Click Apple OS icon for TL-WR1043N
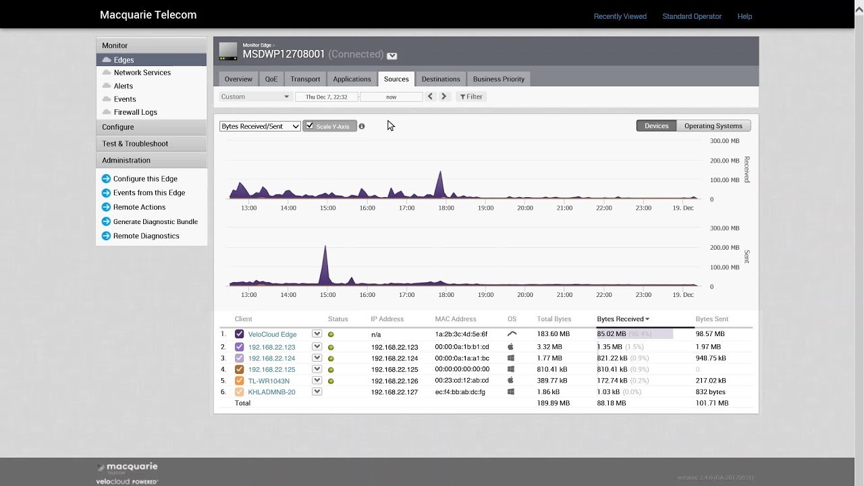Screen dimensions: 864x486 (x=511, y=380)
